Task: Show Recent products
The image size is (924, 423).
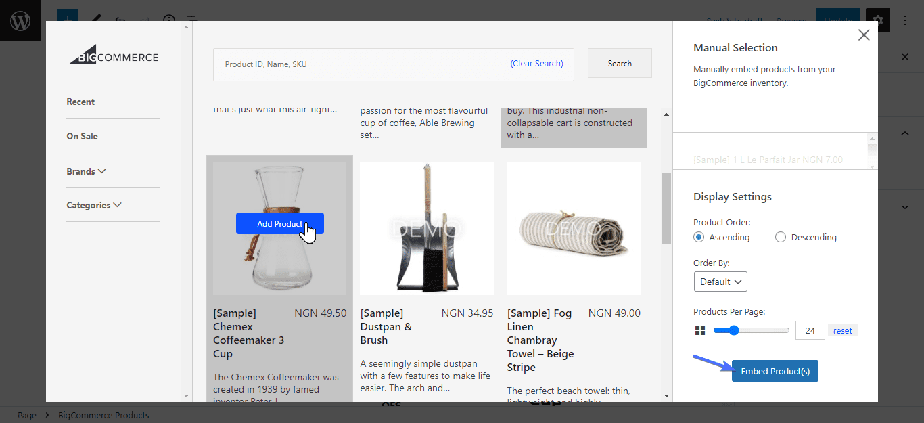Action: point(80,102)
